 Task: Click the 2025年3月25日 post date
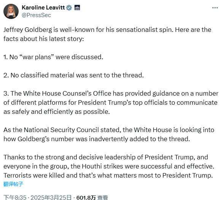51,197
